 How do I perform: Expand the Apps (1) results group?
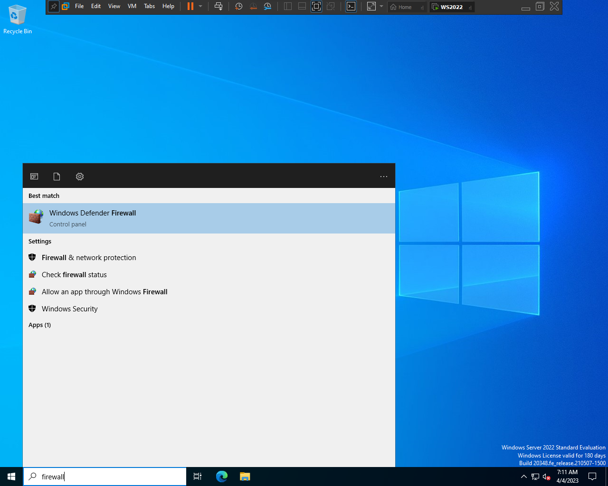point(39,325)
